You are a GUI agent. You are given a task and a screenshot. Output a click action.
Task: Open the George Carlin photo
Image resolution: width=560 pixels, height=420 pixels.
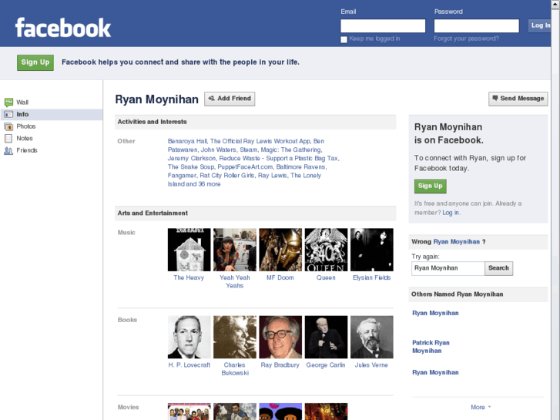point(326,337)
